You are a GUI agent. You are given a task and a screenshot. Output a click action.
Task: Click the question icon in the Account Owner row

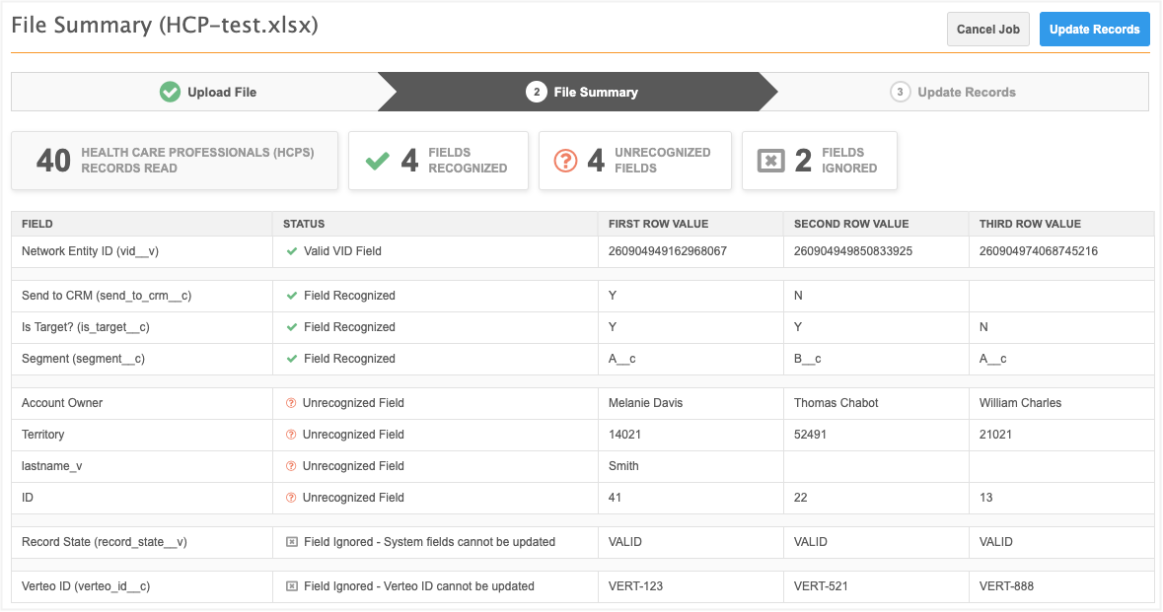(291, 403)
